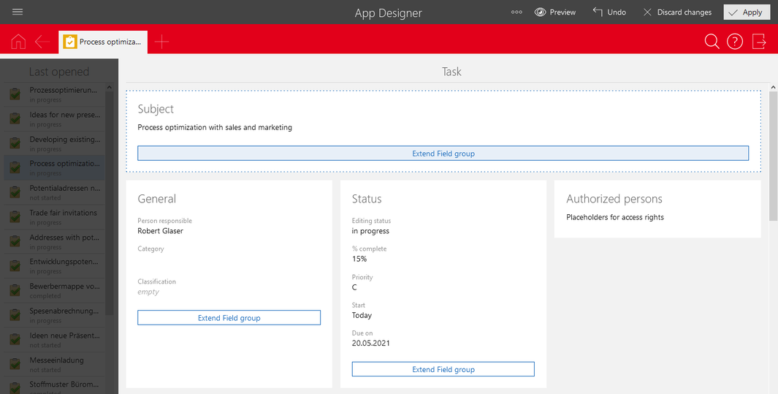Add a new tab with plus icon

(161, 42)
